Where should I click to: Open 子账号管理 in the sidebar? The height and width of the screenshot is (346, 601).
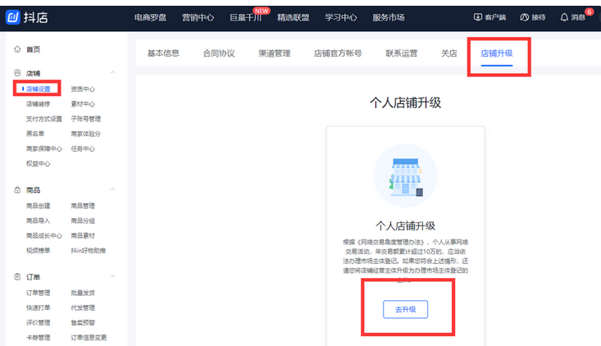tap(86, 119)
